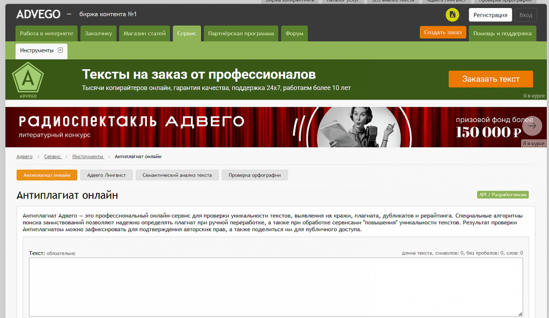Switch to Адвего Лингвист tool
The image size is (549, 318).
tap(107, 175)
